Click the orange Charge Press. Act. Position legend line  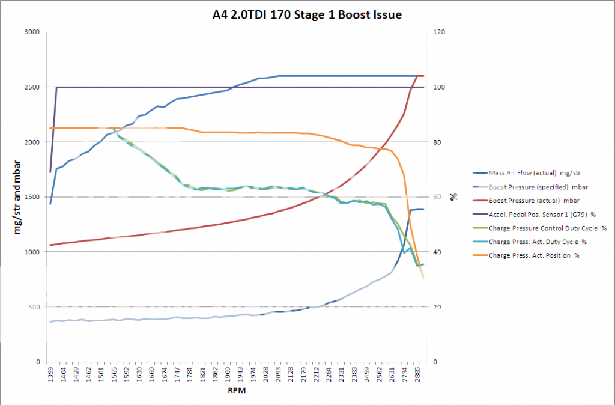tap(480, 255)
